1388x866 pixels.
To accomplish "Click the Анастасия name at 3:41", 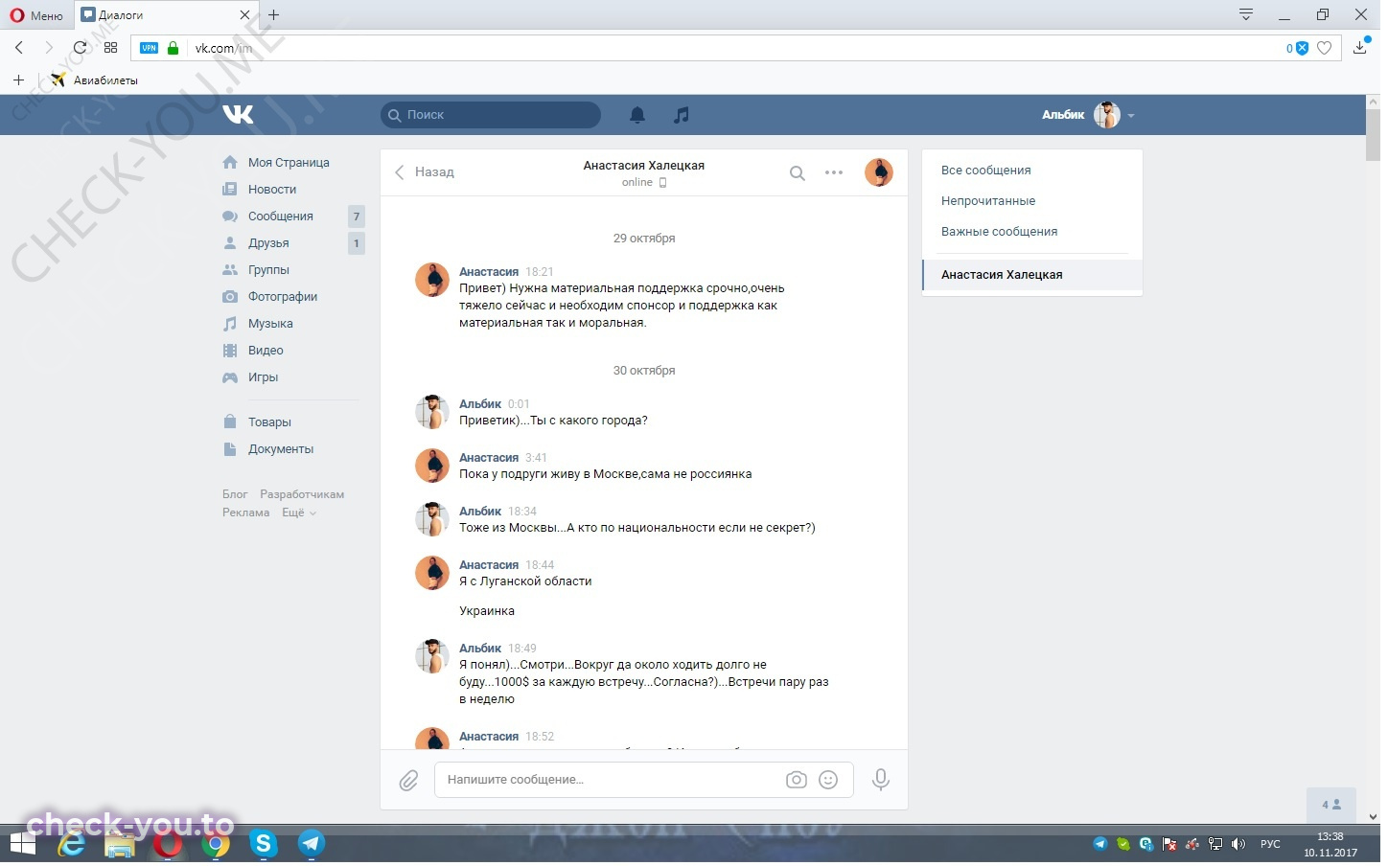I will click(x=489, y=458).
